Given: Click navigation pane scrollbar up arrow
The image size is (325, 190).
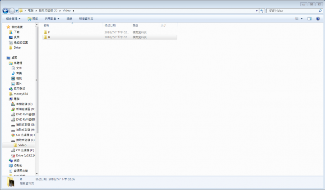Looking at the screenshot, I should click(x=37, y=25).
